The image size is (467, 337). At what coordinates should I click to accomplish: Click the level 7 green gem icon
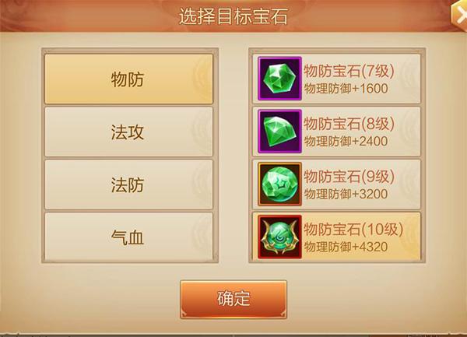[279, 79]
